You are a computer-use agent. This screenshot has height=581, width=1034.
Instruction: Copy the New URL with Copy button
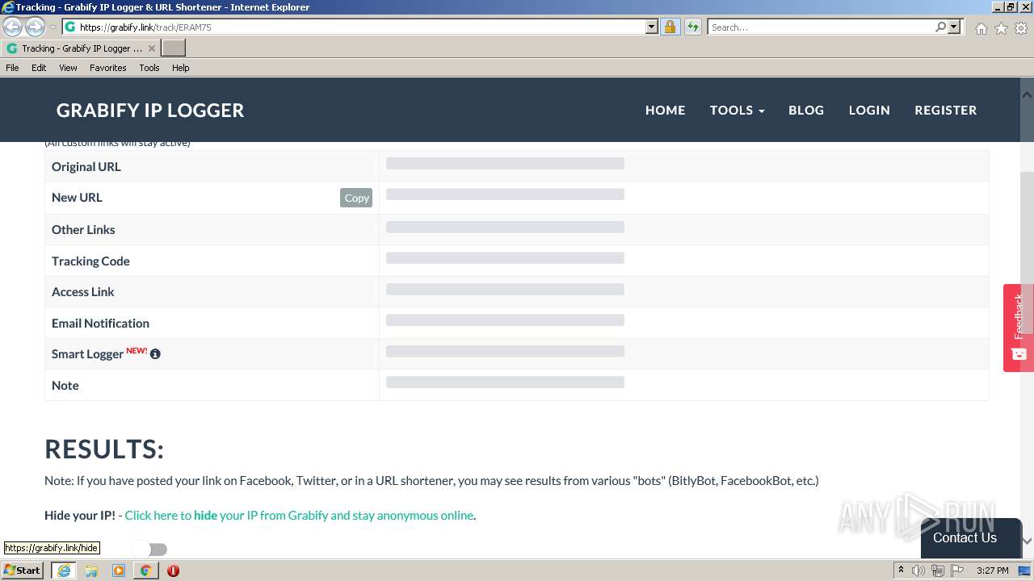[x=356, y=198]
